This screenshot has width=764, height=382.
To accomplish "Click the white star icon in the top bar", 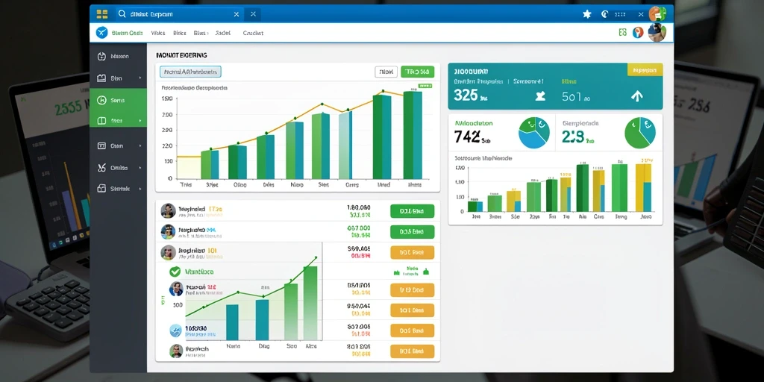I will coord(586,14).
